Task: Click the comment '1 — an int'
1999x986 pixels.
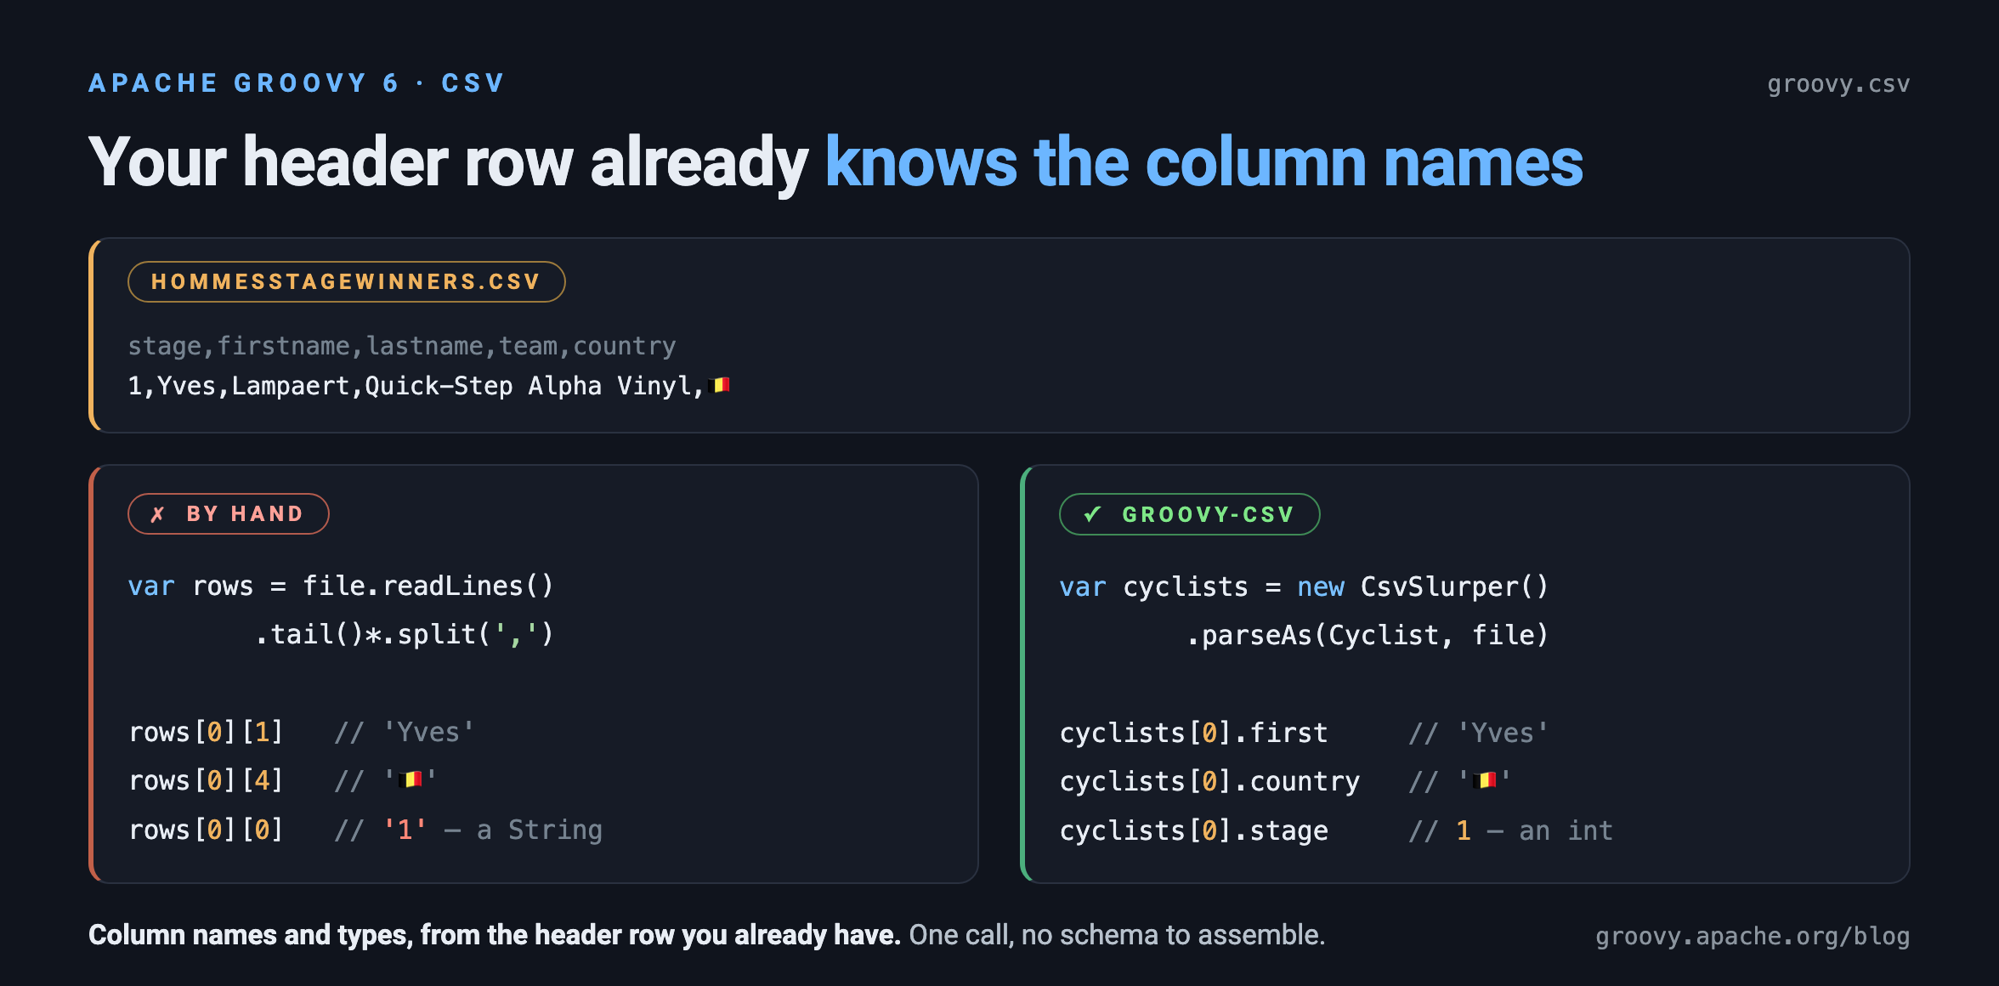Action: point(1534,830)
